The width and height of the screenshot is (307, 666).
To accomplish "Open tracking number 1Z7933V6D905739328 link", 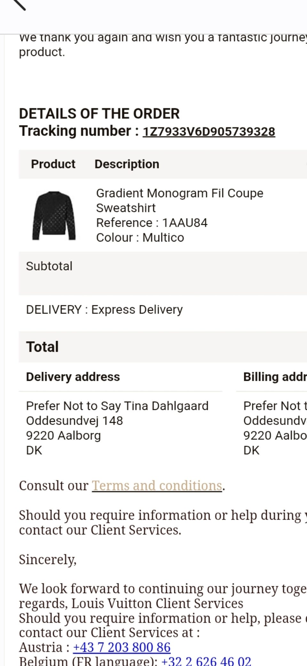I will click(209, 132).
